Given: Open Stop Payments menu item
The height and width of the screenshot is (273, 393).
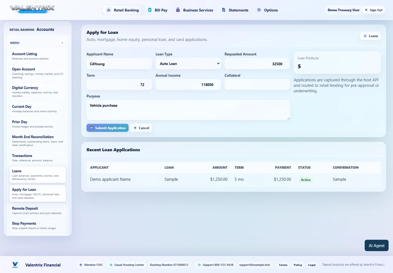Looking at the screenshot, I should pos(38,225).
